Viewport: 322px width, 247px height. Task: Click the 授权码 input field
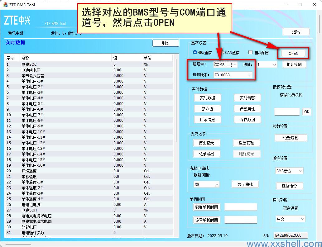287,112
